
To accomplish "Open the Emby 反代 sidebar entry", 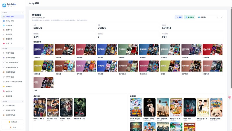I will click(x=13, y=21).
